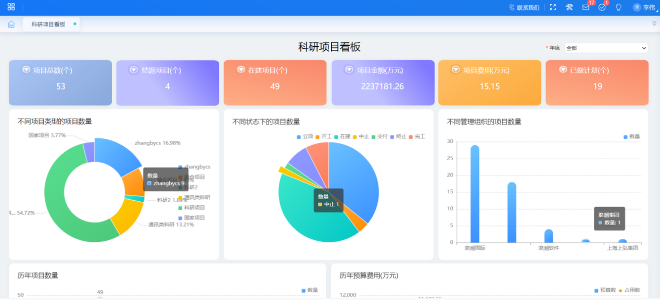Switch to the 科研项目看板 tab

(x=48, y=24)
